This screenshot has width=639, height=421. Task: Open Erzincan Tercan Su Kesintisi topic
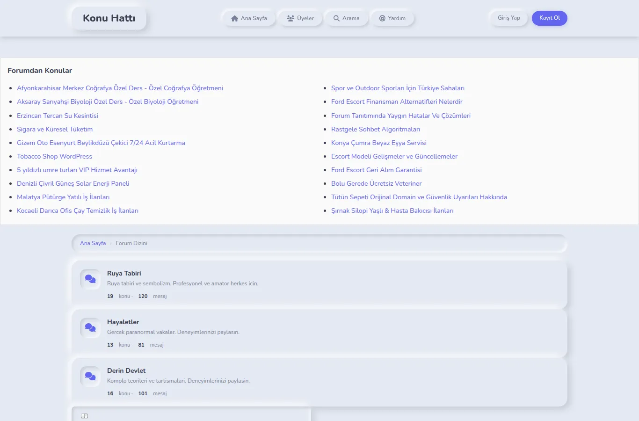point(58,116)
